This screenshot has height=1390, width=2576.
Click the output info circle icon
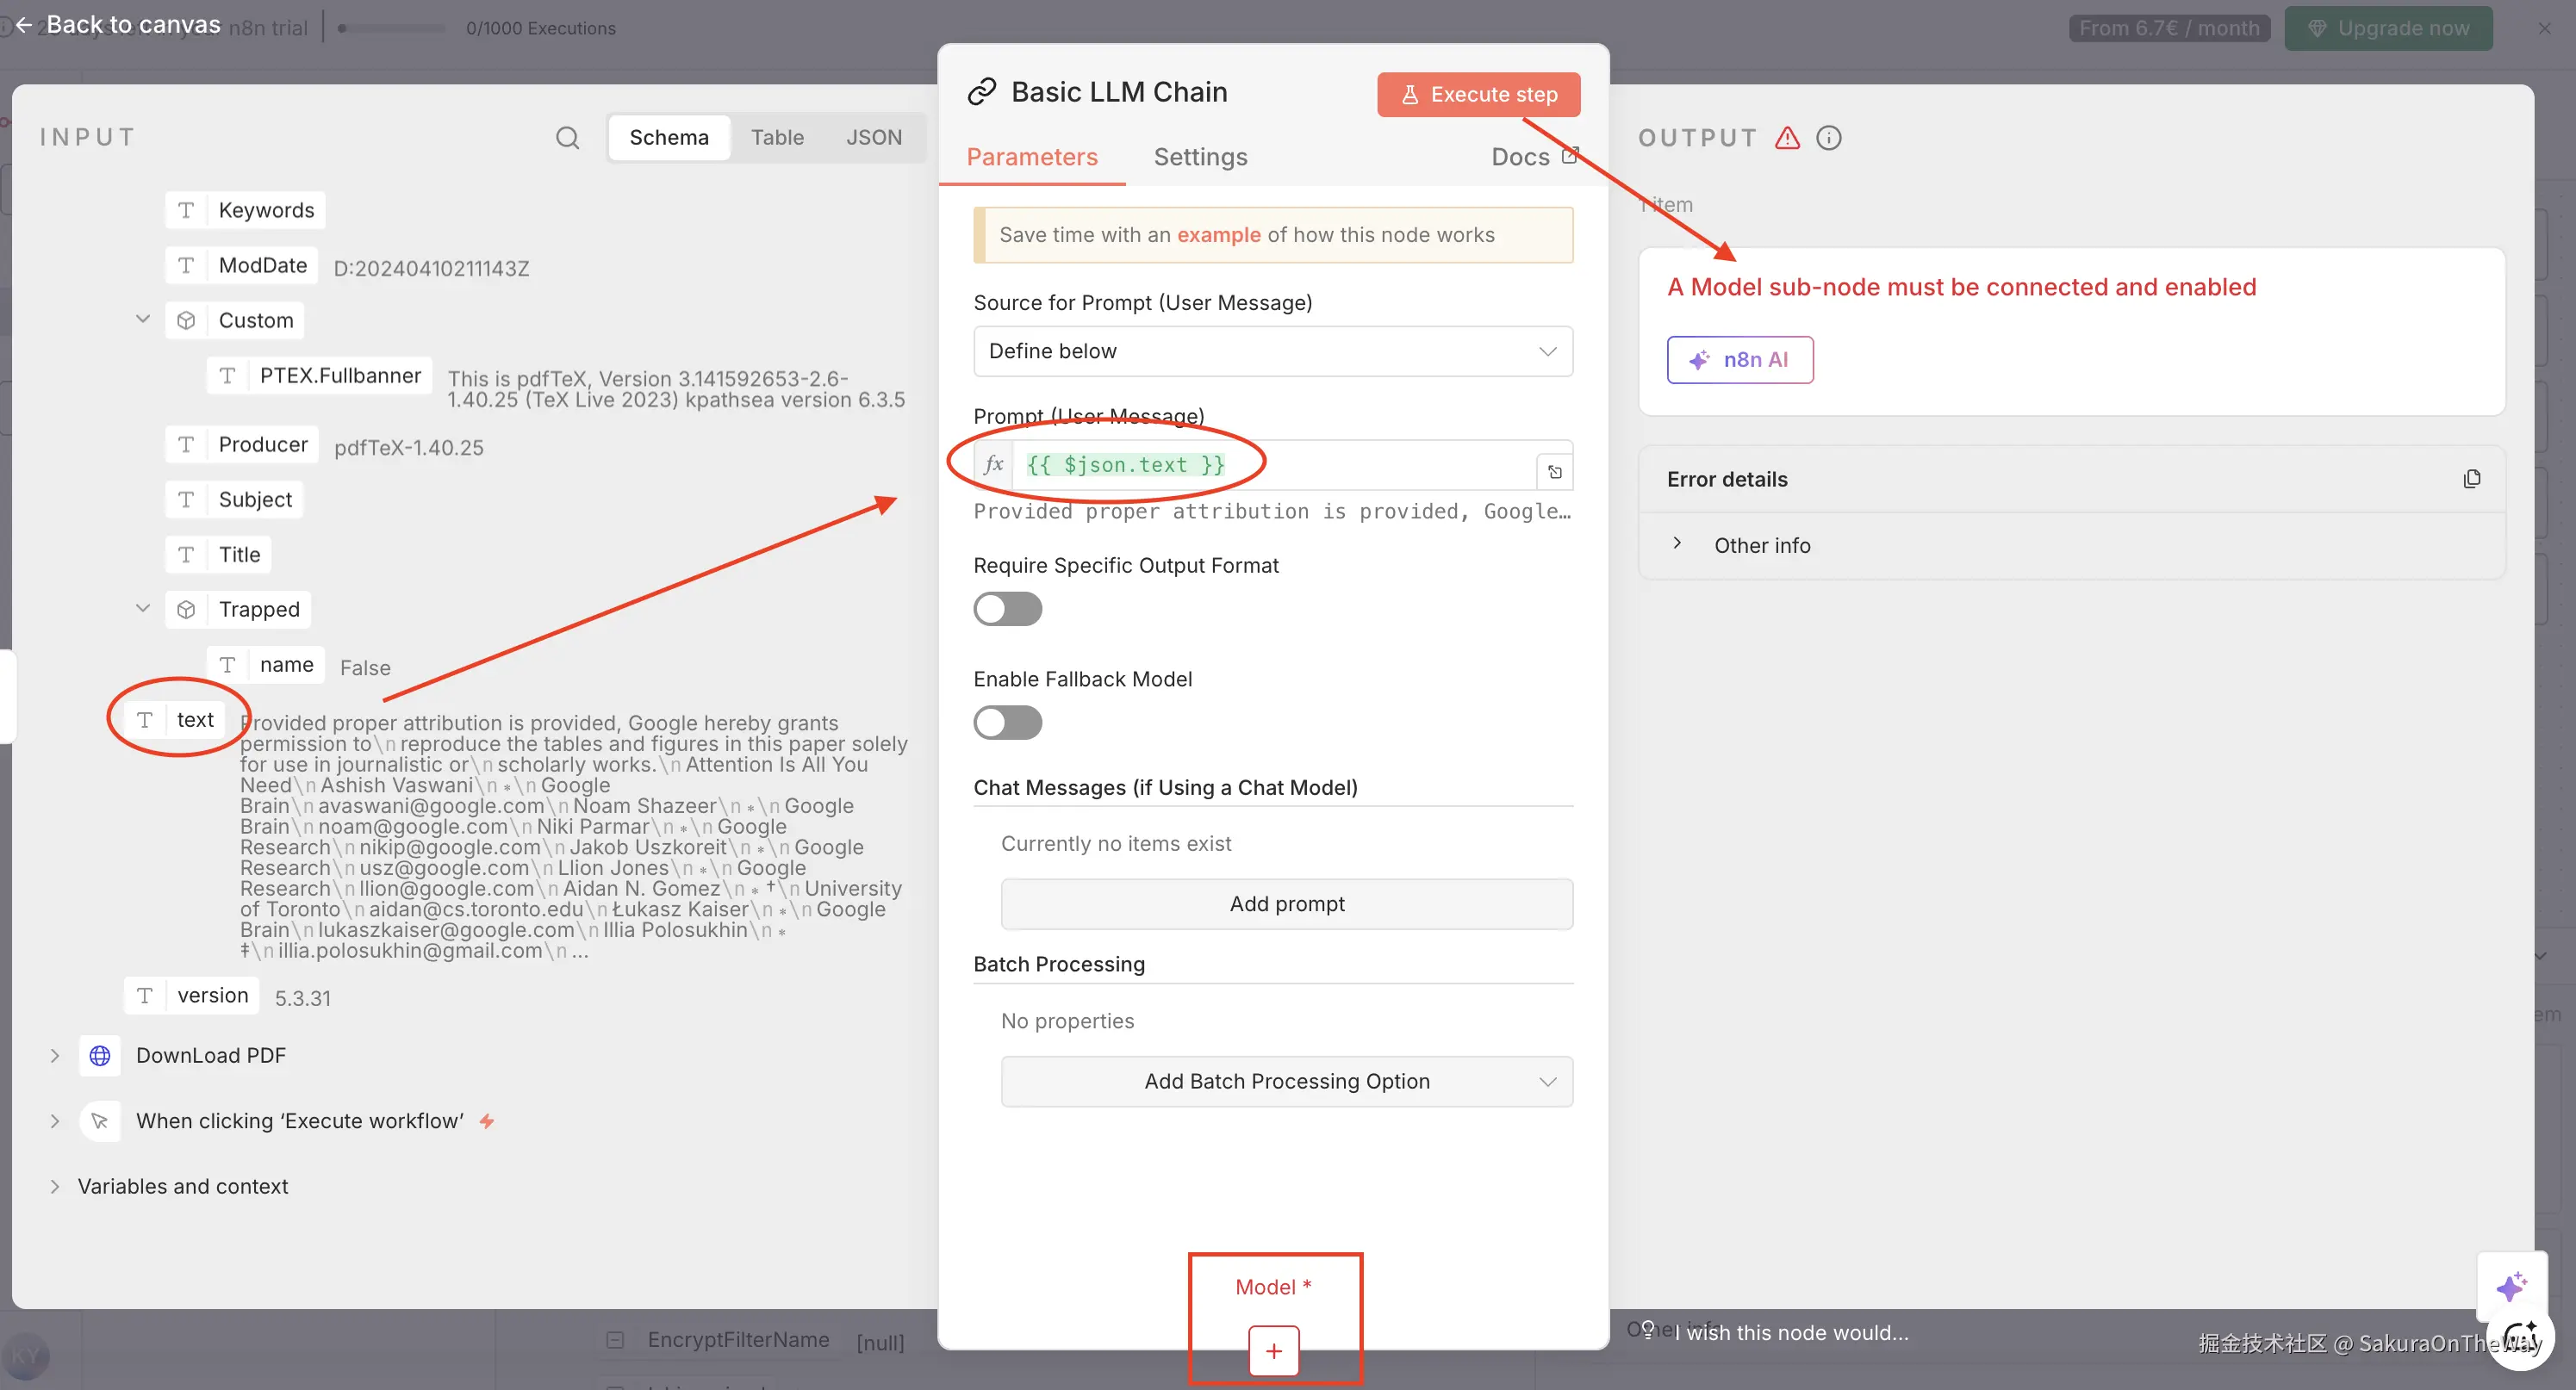coord(1828,138)
